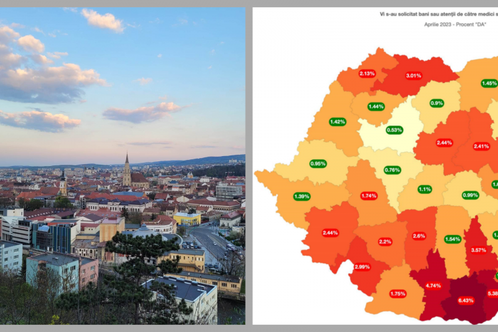Screen dimensions: 498x332
Task: Select the 1.44% green label
Action: (376, 106)
